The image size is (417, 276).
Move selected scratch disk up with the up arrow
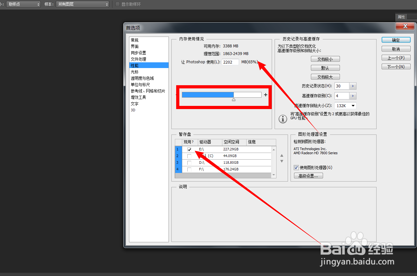[282, 155]
